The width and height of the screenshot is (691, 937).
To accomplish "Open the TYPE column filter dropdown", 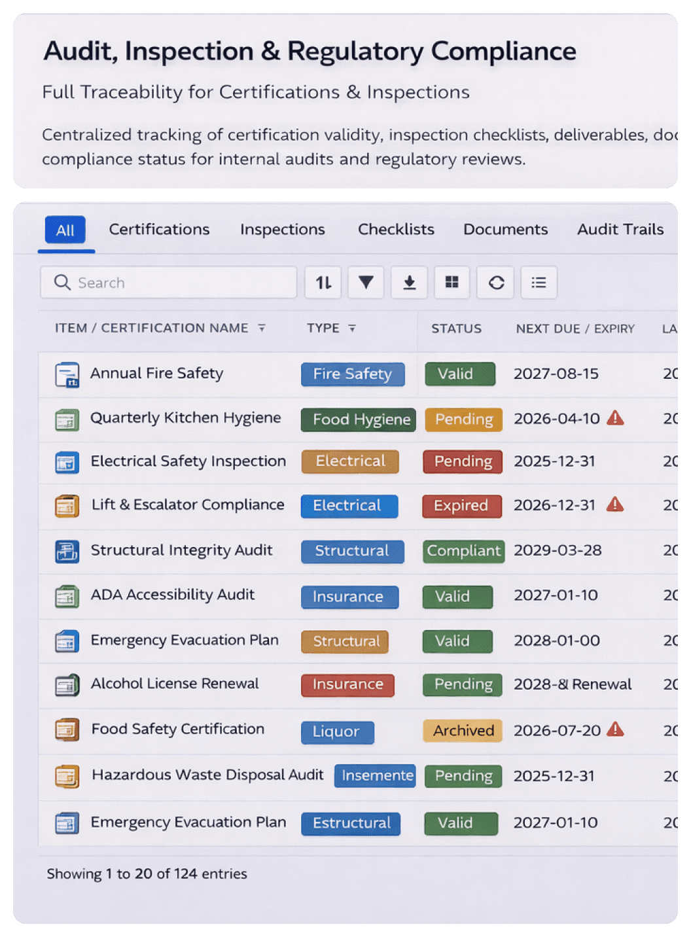I will 352,328.
